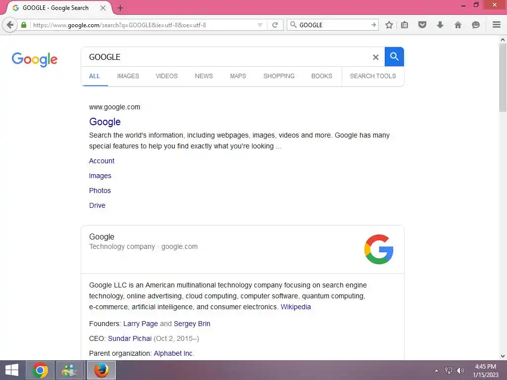Show bookmarks list icon in toolbar
This screenshot has height=380, width=507.
(405, 25)
